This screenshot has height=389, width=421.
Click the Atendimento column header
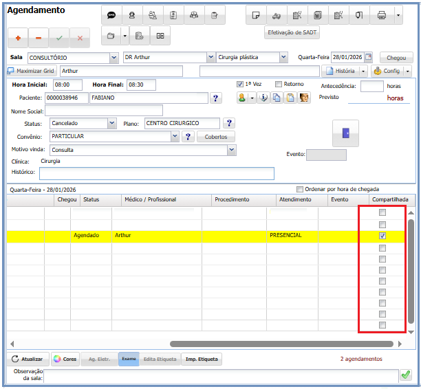(x=295, y=199)
